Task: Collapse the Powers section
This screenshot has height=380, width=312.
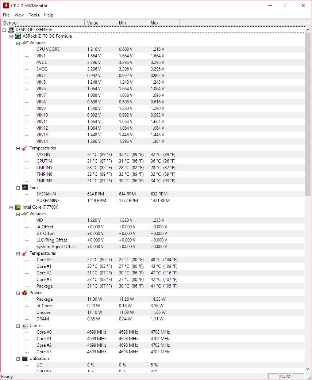Action: 18,293
